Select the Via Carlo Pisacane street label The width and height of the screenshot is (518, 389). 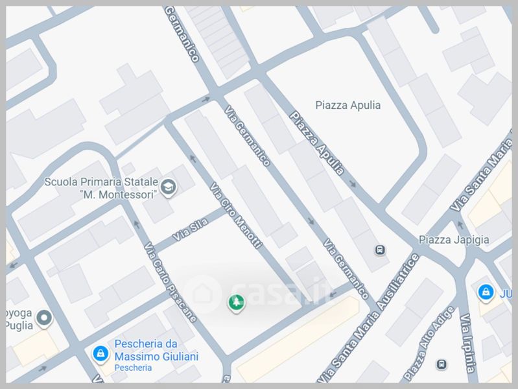click(171, 282)
